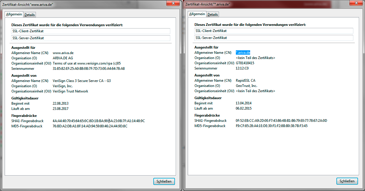This screenshot has height=191, width=365.
Task: Click SSL-Client-Zertifikat field in *.ariva.de window
Action: (274, 31)
